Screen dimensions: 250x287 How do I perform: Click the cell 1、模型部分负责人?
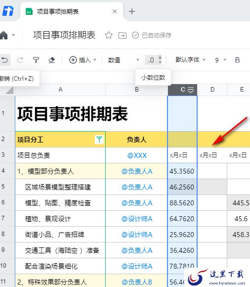(60, 171)
